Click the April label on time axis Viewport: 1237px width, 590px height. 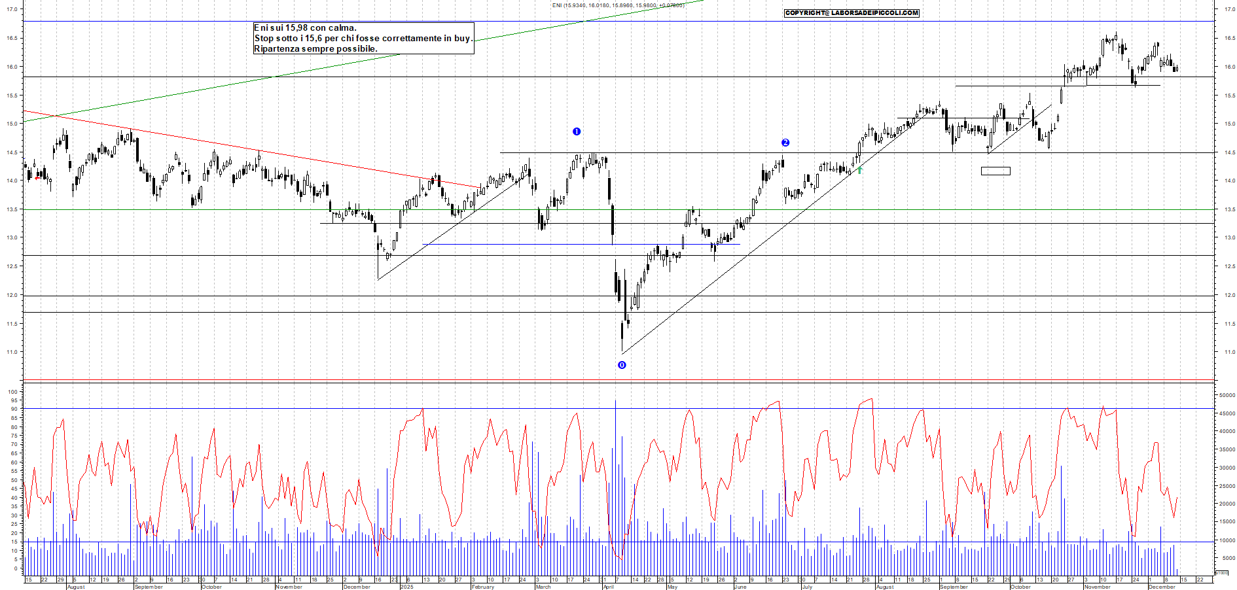(x=608, y=587)
